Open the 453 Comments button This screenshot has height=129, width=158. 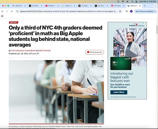point(94,52)
